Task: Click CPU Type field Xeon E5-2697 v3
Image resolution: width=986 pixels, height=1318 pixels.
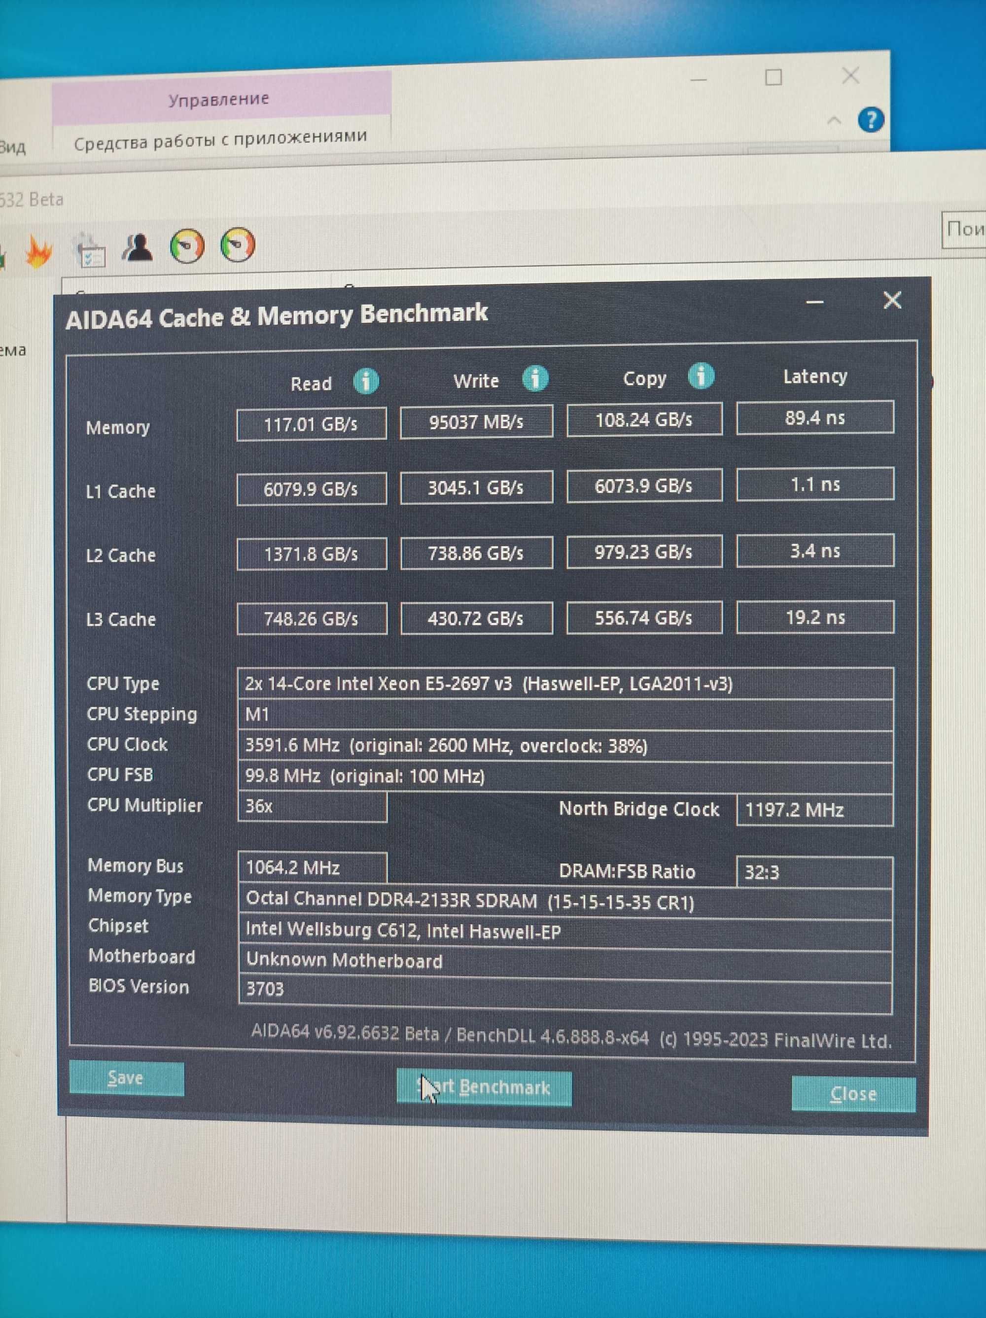Action: pyautogui.click(x=565, y=684)
